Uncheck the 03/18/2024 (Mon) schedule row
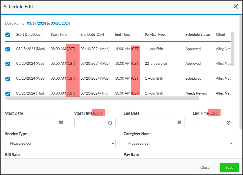This screenshot has height=175, width=243. pos(8,49)
